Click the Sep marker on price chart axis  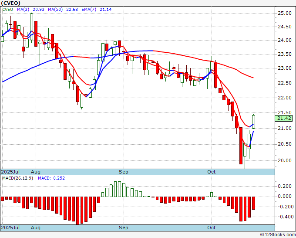pyautogui.click(x=124, y=172)
